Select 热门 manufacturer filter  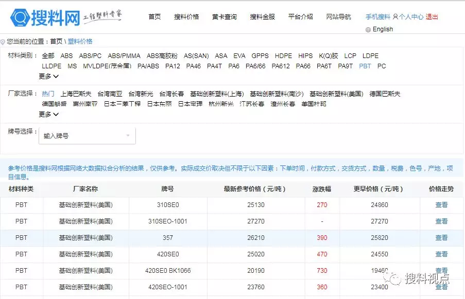48,94
